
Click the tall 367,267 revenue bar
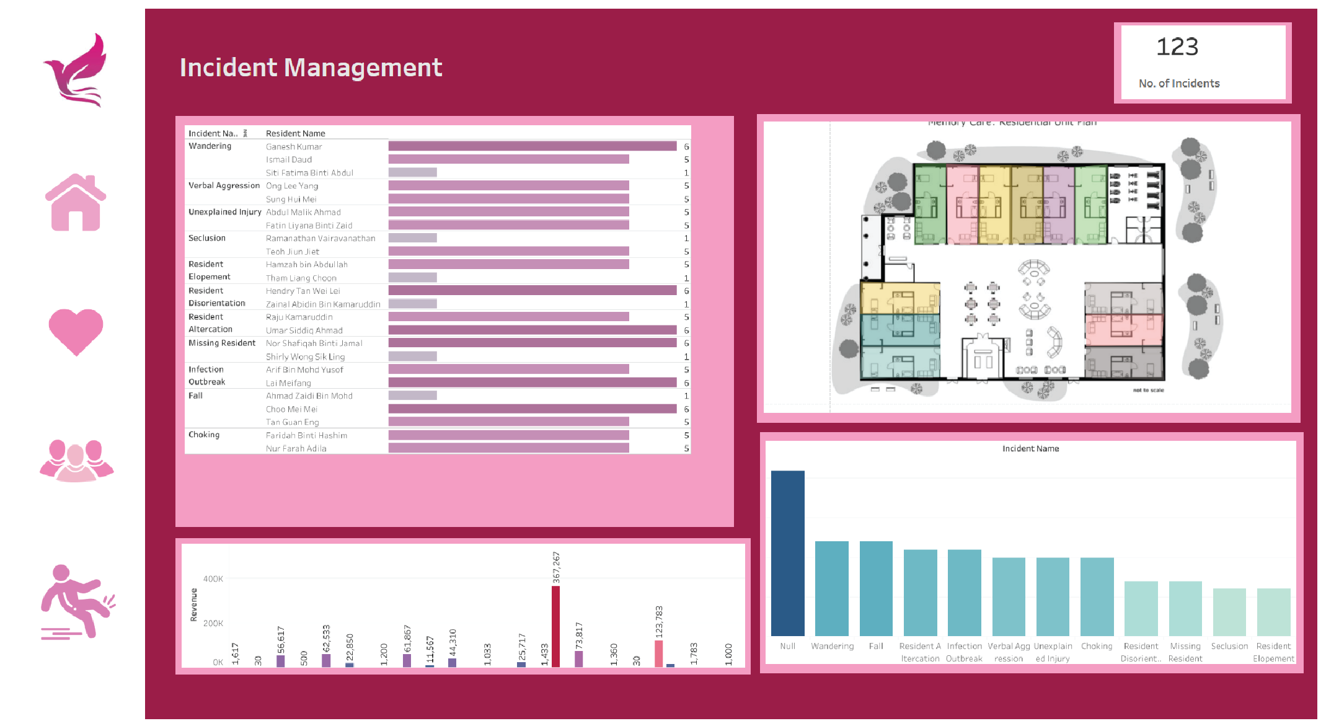(555, 626)
